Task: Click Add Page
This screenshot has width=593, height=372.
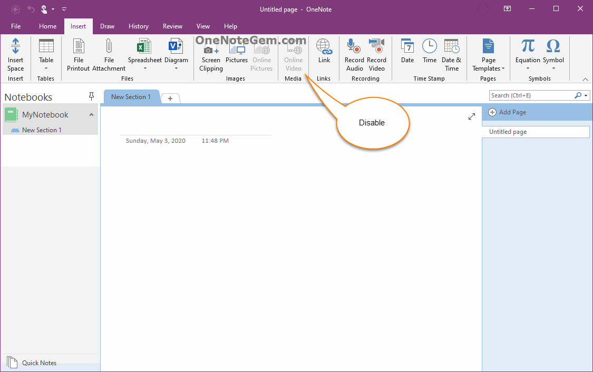Action: [x=507, y=112]
